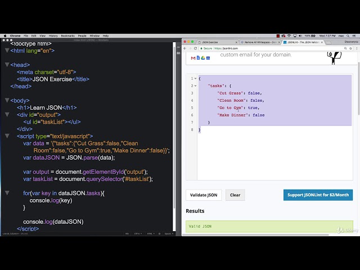
Task: Open the People menu
Action: point(82,36)
